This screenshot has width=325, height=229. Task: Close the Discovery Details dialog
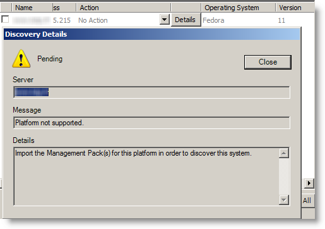(268, 62)
